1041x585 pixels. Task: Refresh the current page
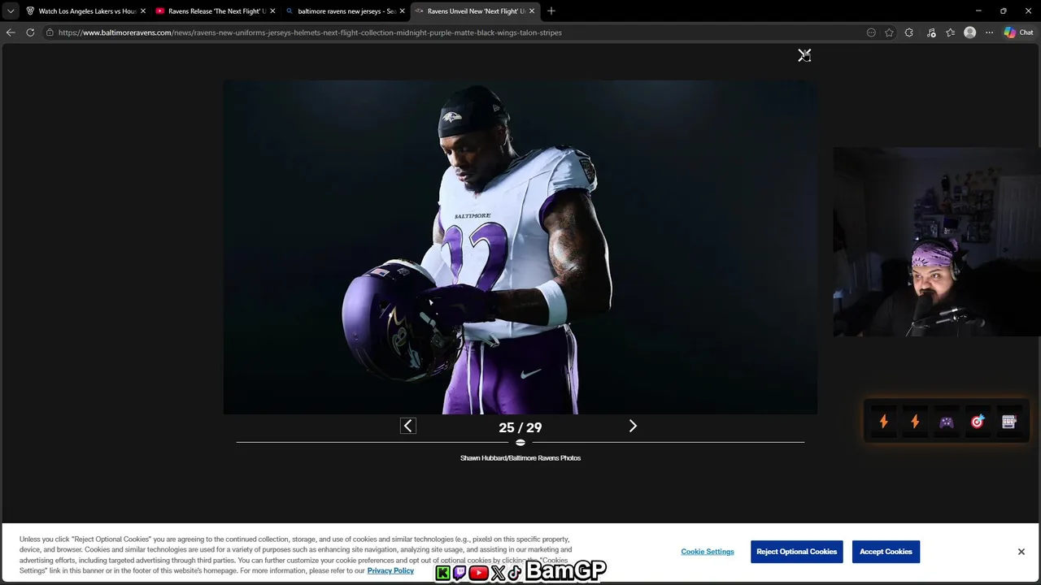(x=30, y=32)
